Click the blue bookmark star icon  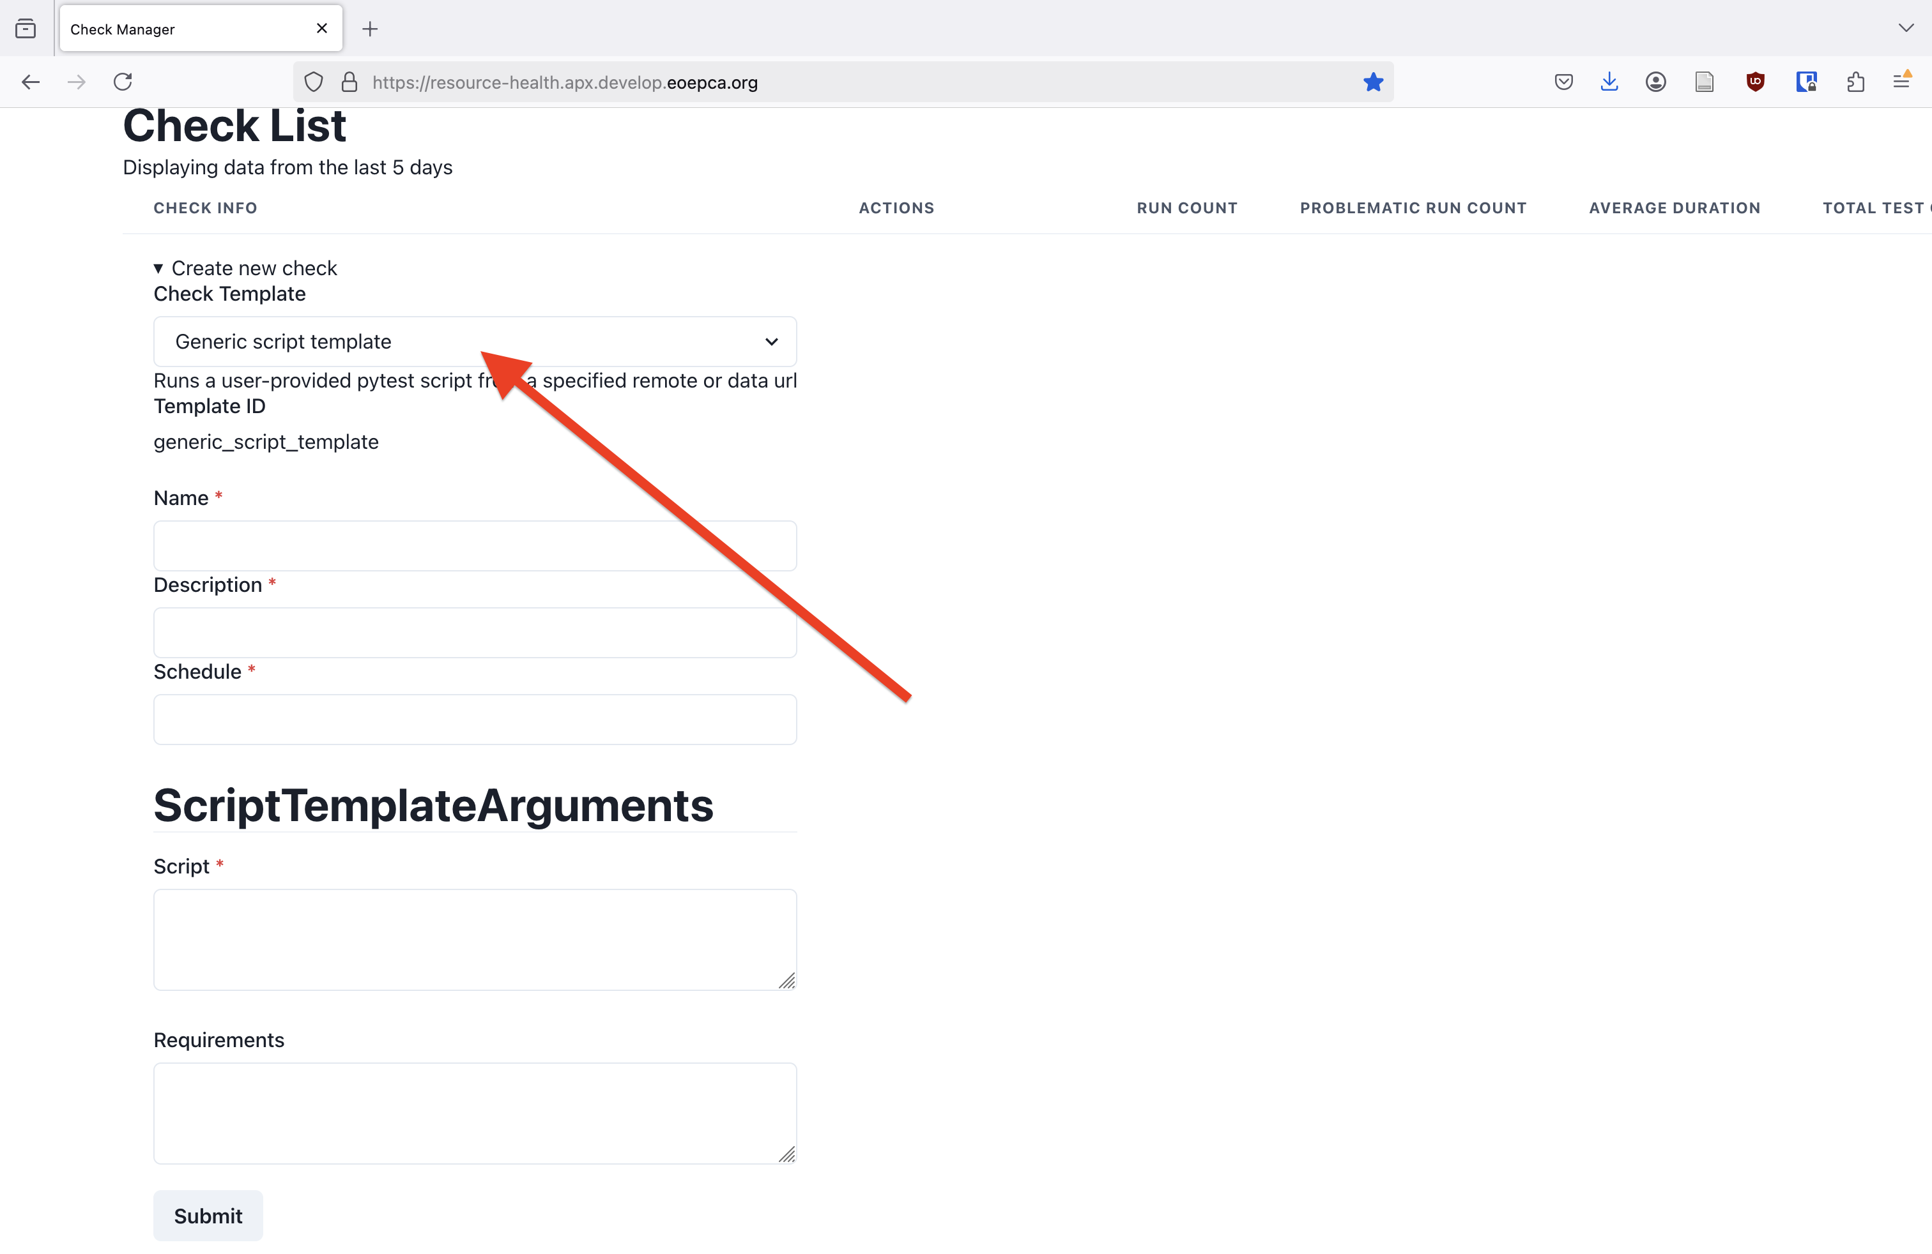click(x=1373, y=82)
